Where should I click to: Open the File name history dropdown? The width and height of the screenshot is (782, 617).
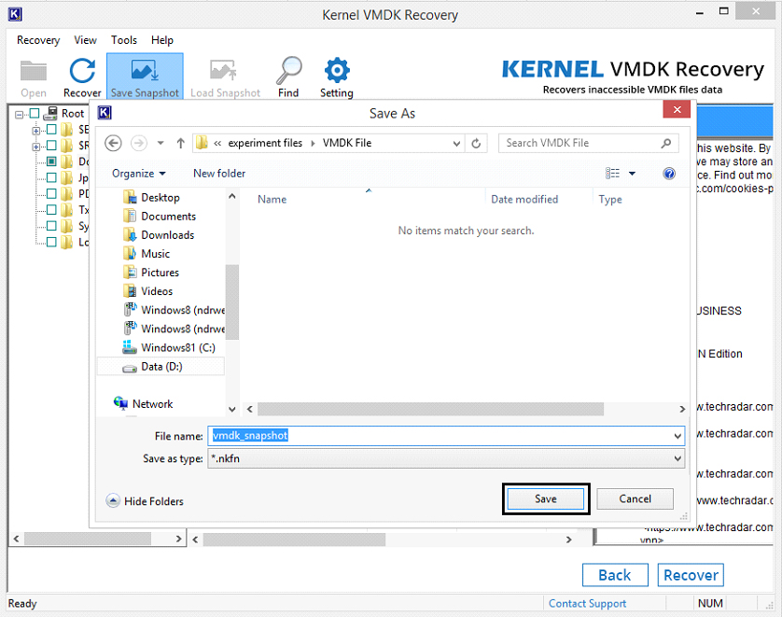click(x=677, y=437)
